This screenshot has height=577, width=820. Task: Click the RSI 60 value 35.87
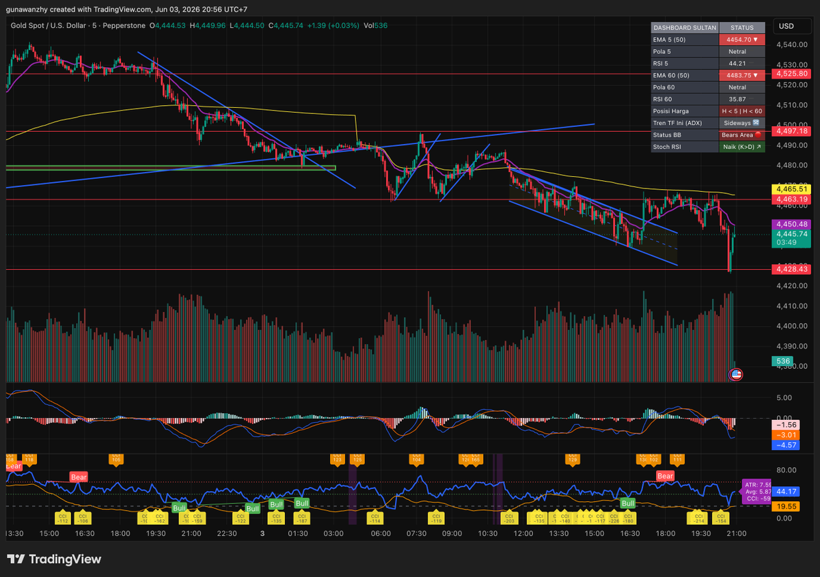pyautogui.click(x=737, y=99)
